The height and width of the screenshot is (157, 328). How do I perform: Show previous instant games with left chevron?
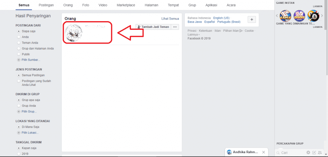click(x=277, y=16)
